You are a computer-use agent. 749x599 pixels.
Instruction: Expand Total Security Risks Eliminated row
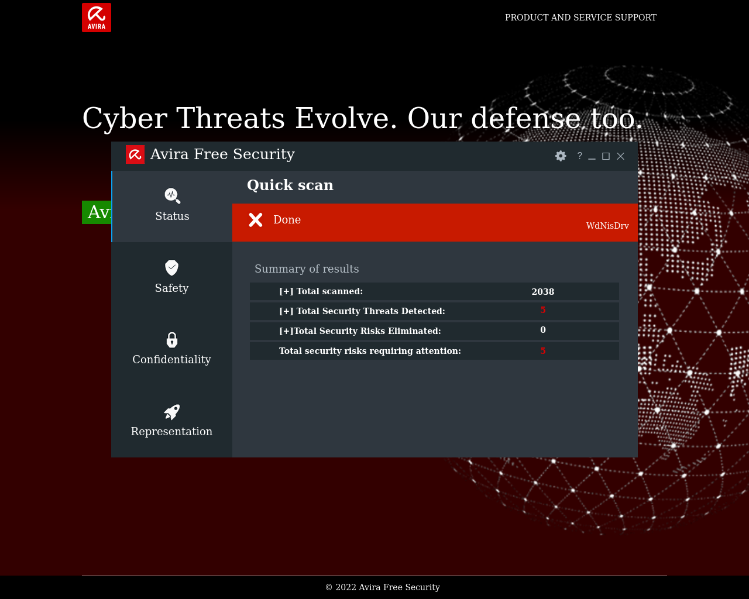click(x=434, y=331)
